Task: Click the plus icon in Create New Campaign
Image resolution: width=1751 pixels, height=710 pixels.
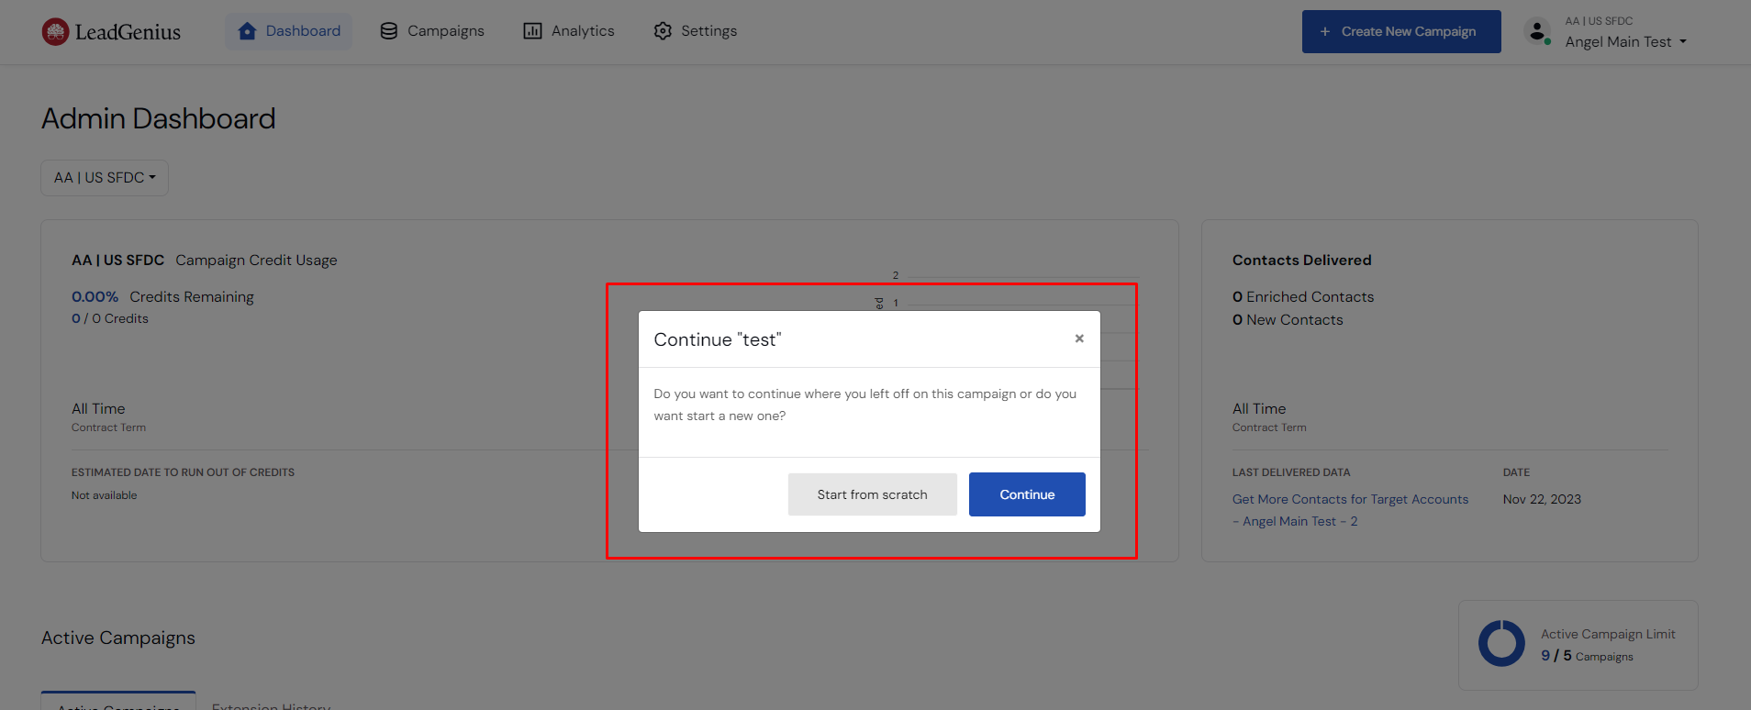Action: click(x=1324, y=32)
